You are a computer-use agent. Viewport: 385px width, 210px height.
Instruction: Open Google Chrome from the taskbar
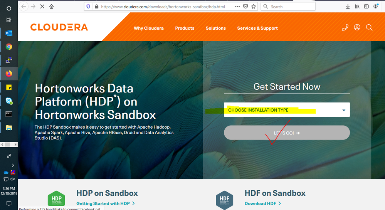click(9, 47)
